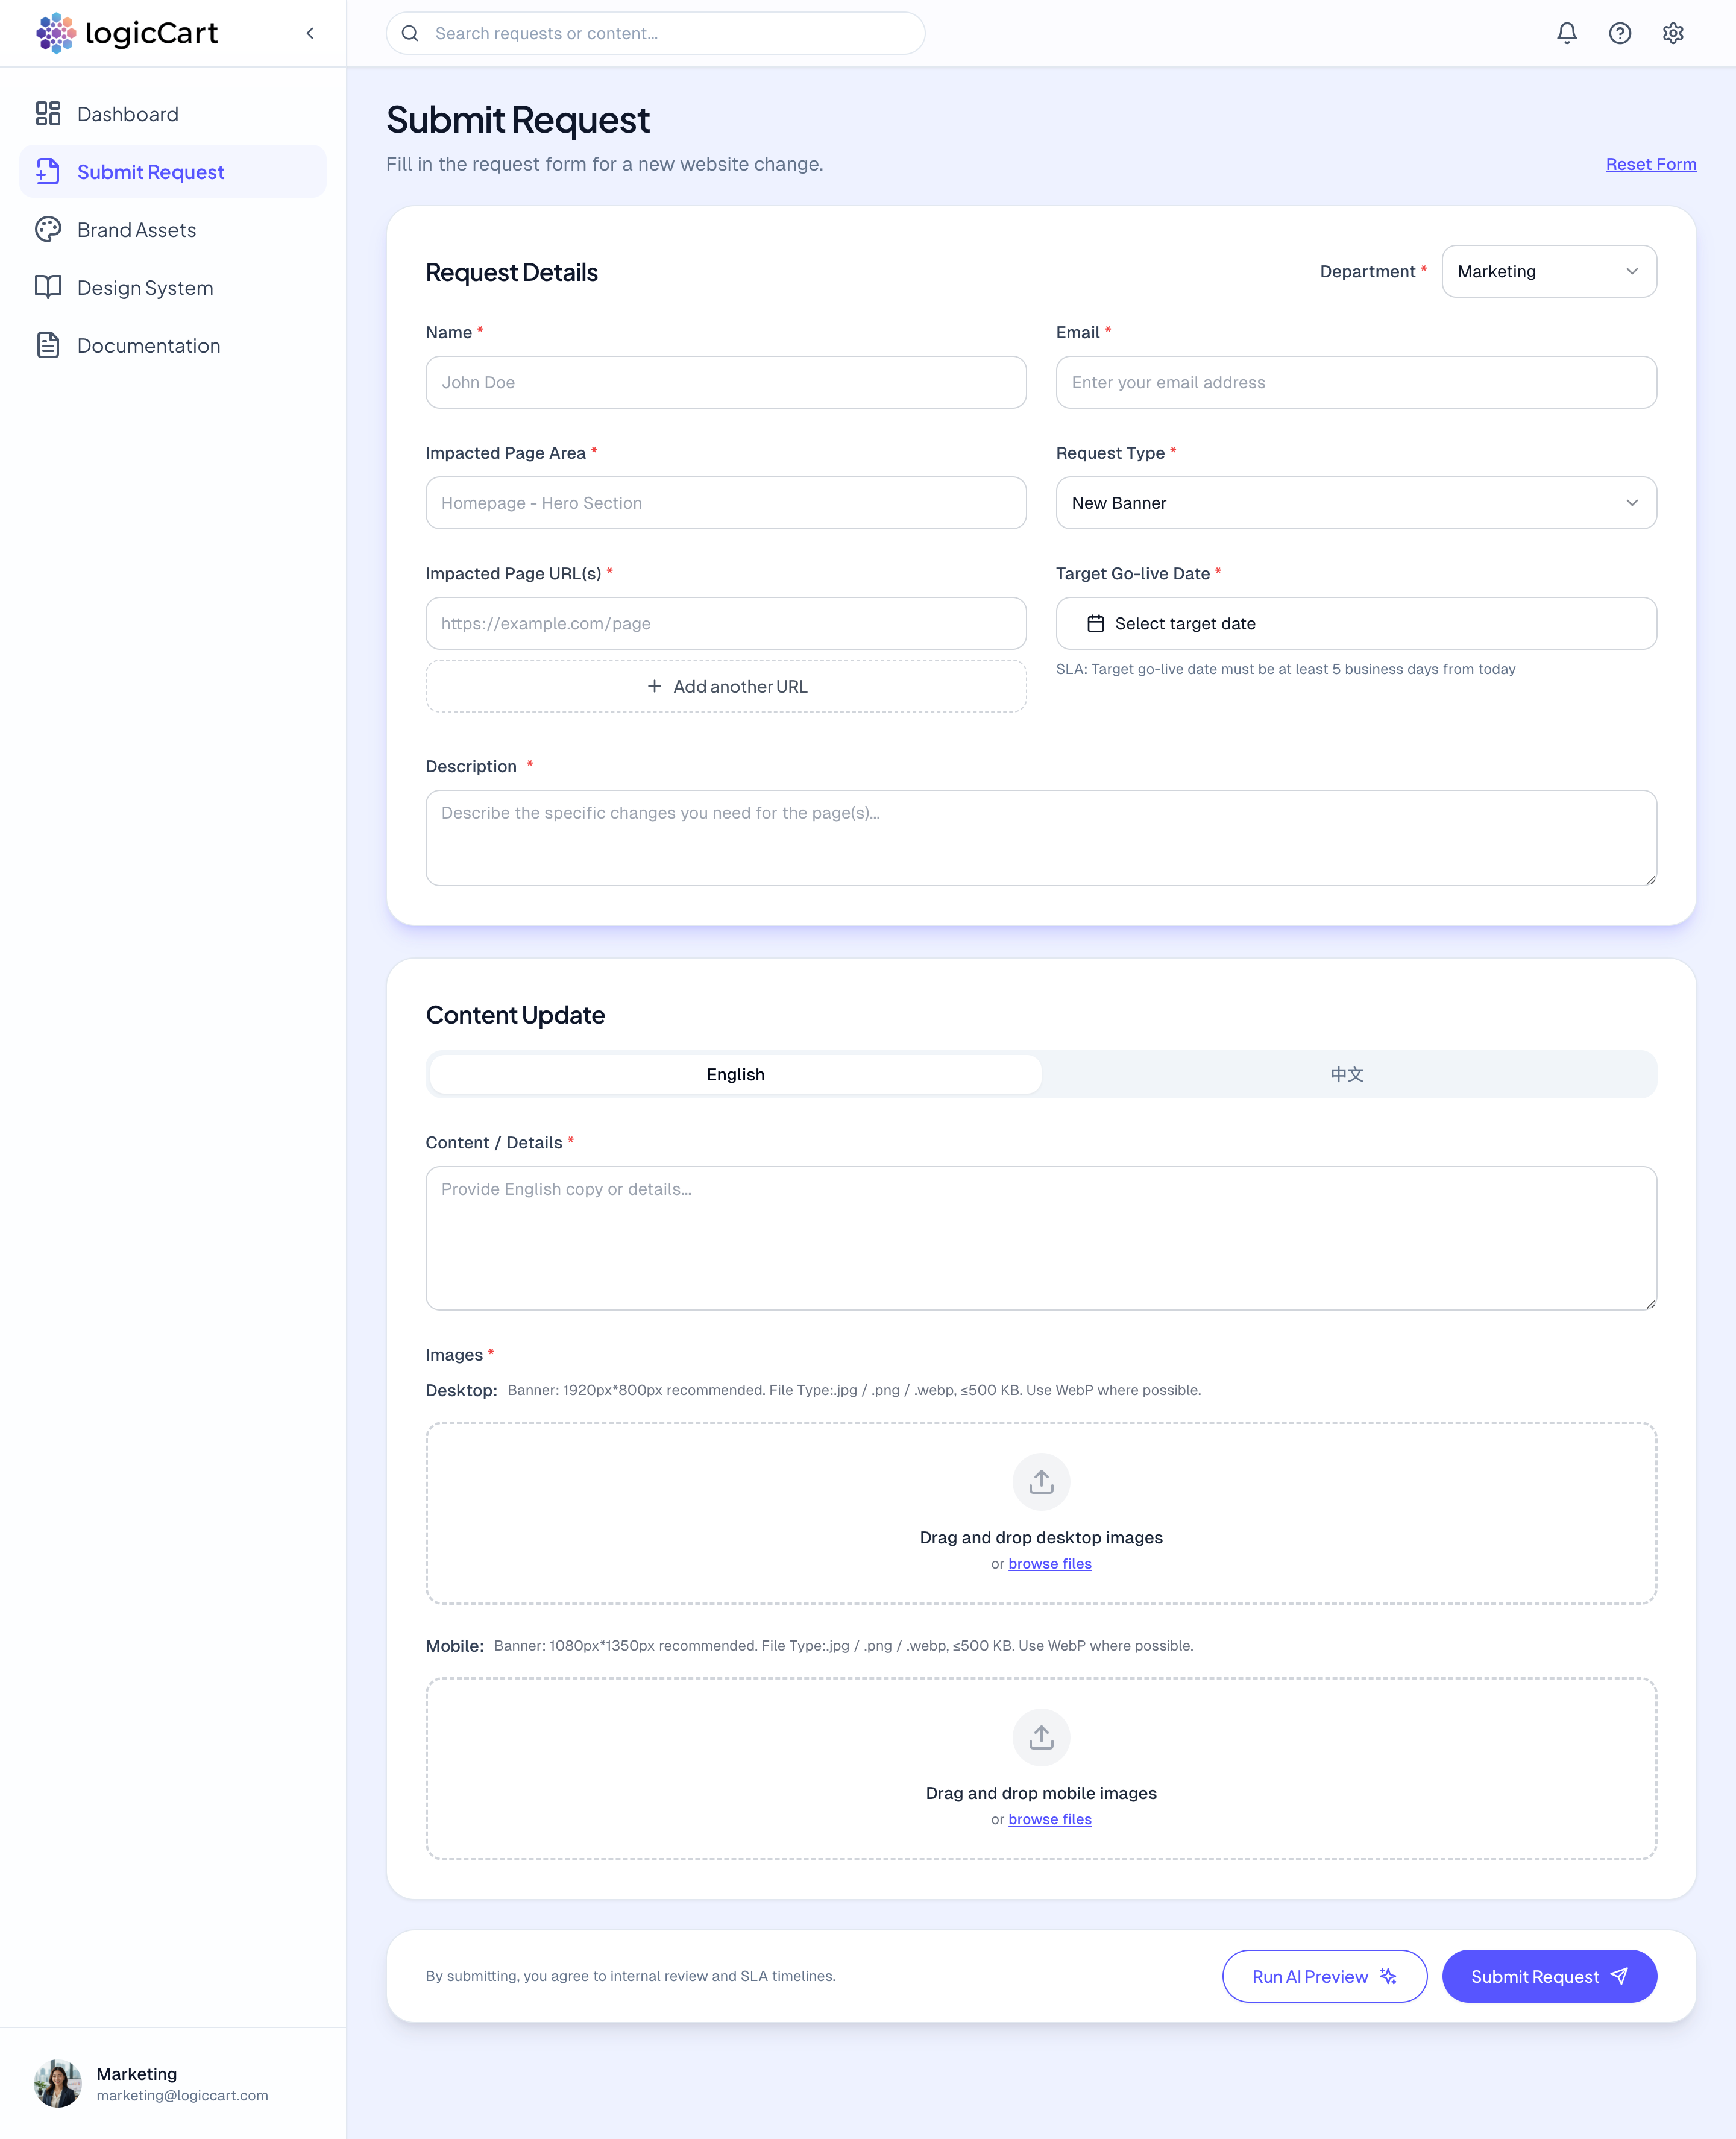Open the help question mark icon
Viewport: 1736px width, 2139px height.
(1619, 33)
